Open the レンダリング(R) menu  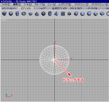(65, 4)
